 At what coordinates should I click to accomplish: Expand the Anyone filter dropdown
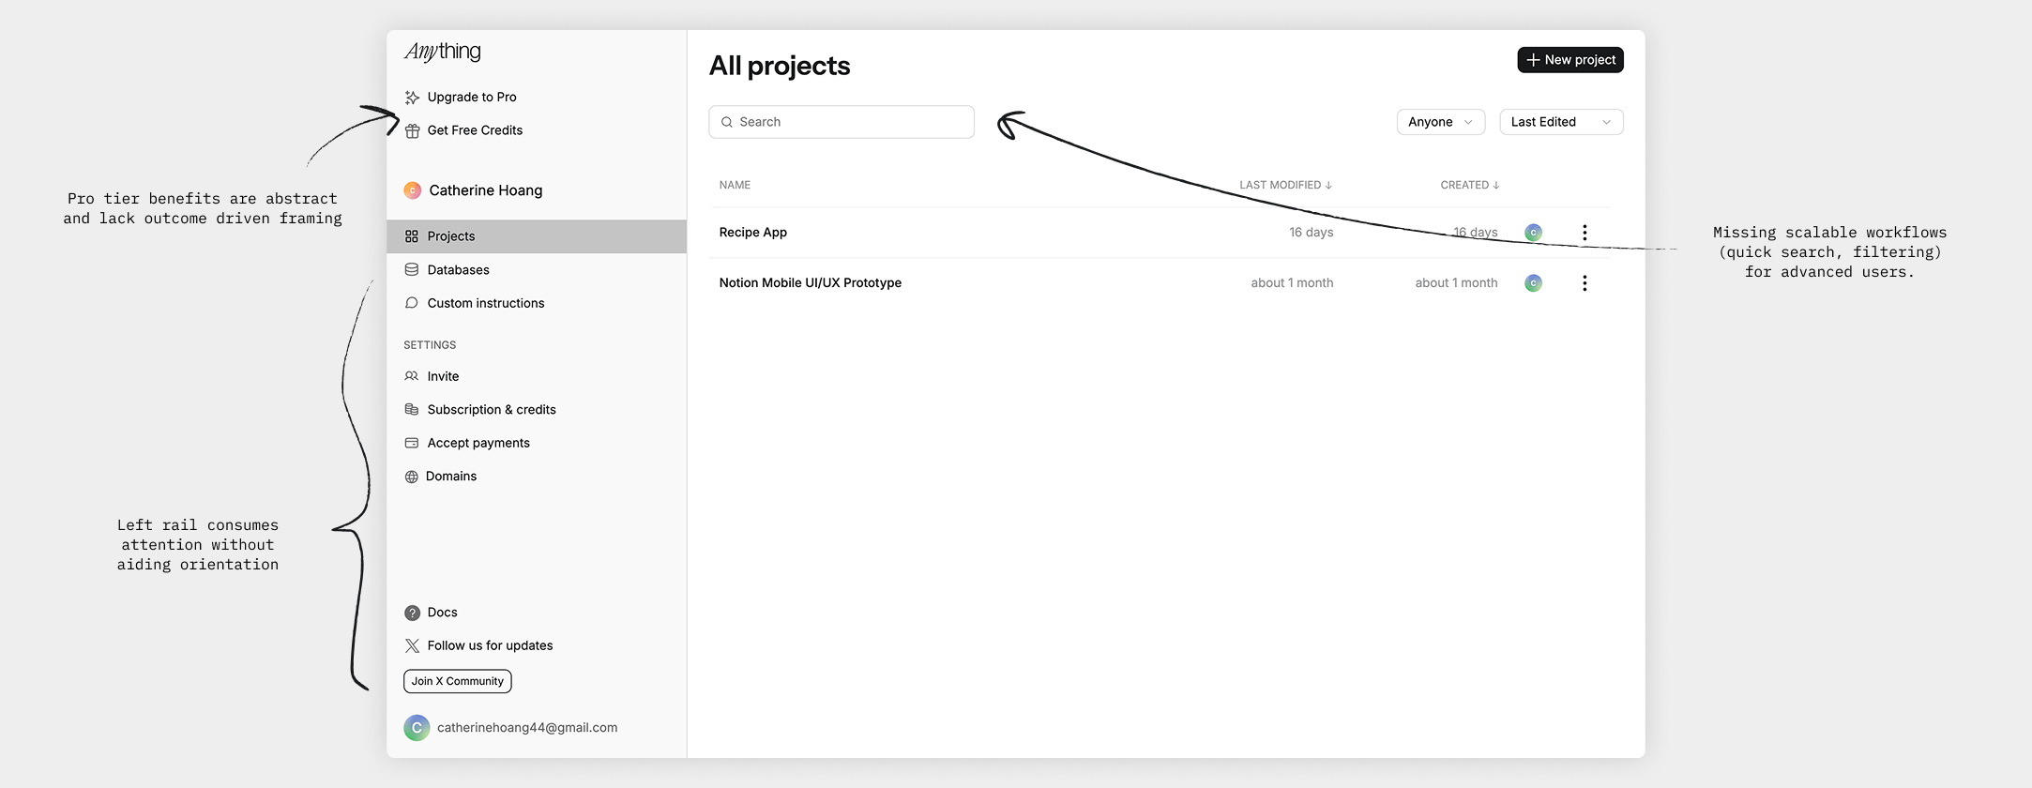click(1440, 122)
